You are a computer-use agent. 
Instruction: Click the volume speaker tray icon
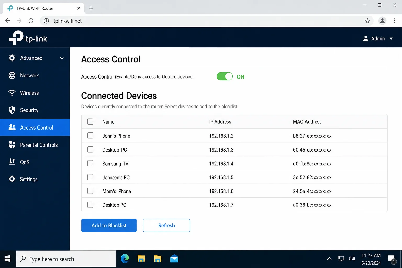coord(352,259)
